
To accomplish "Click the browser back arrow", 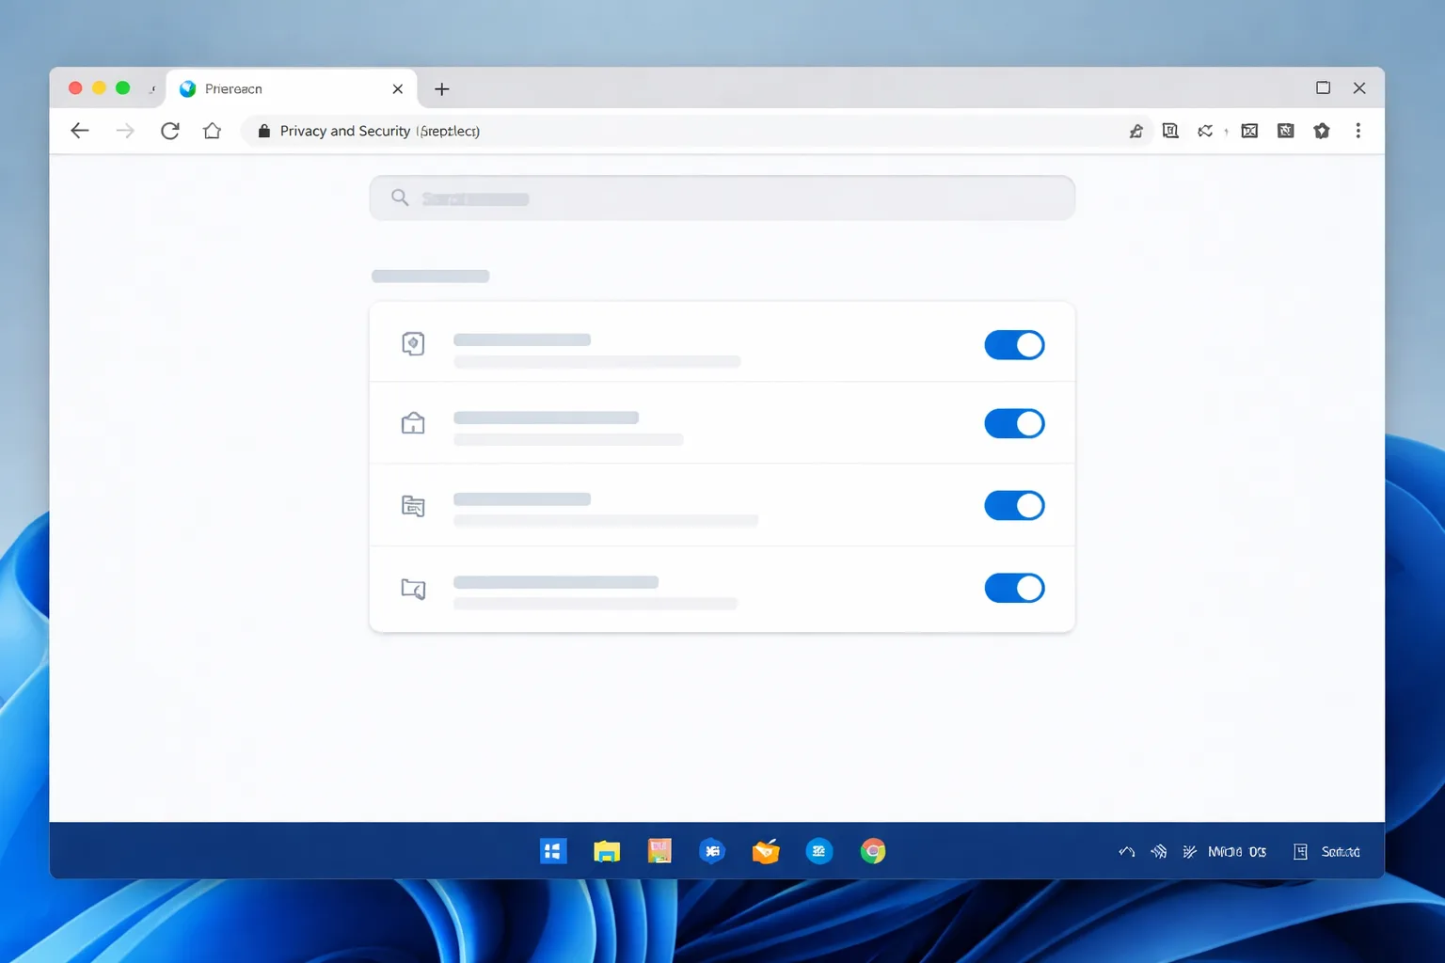I will coord(80,131).
